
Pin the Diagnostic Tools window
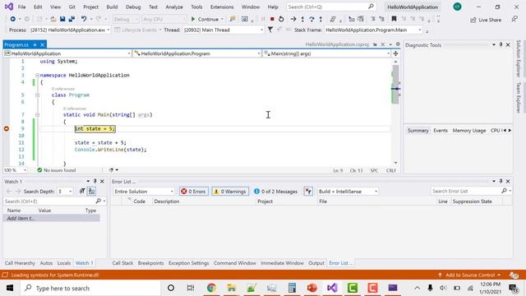point(501,44)
